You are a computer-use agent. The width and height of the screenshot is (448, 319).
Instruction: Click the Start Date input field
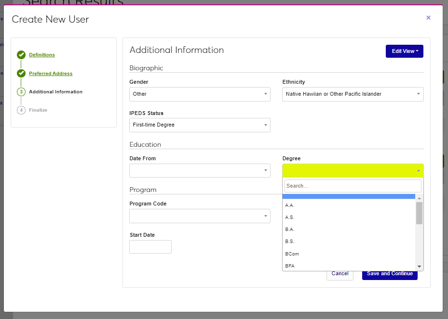pos(150,247)
